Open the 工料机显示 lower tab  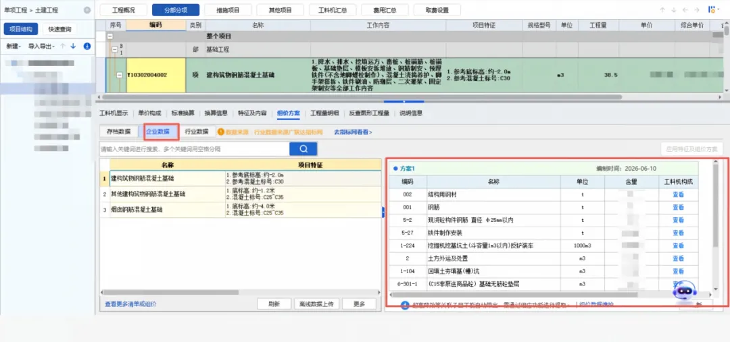click(114, 113)
